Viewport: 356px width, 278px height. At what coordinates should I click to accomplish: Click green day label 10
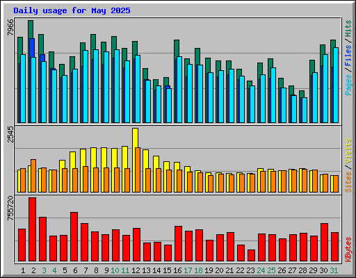115,270
